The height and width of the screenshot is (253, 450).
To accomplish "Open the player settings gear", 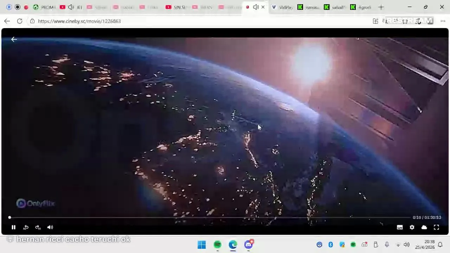I will (x=412, y=227).
